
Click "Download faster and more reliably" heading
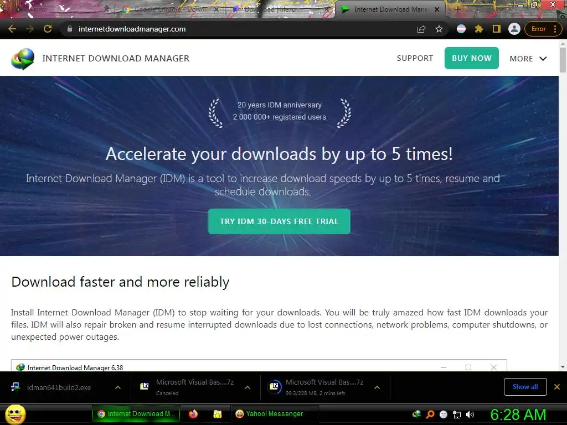[120, 282]
